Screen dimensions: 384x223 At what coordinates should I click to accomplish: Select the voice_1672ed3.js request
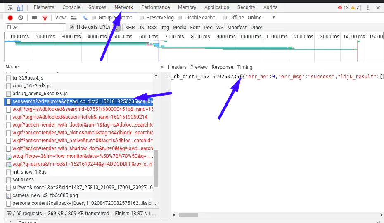pos(78,86)
